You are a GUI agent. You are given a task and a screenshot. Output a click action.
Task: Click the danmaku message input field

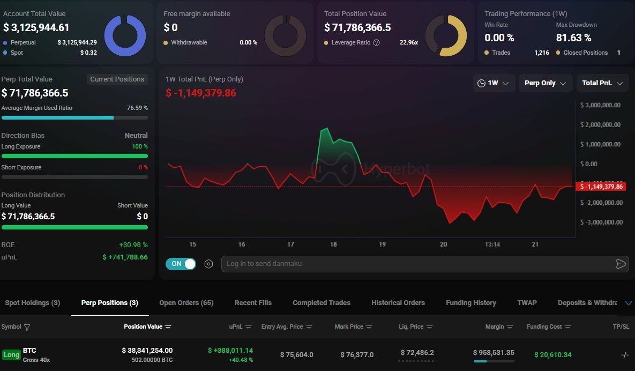click(418, 264)
